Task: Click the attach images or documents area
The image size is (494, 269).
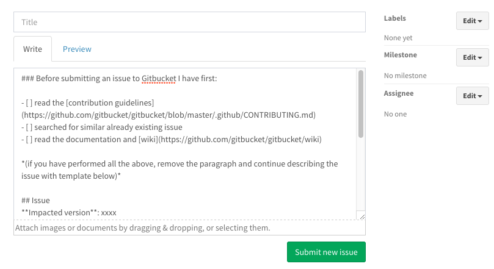Action: [x=189, y=228]
